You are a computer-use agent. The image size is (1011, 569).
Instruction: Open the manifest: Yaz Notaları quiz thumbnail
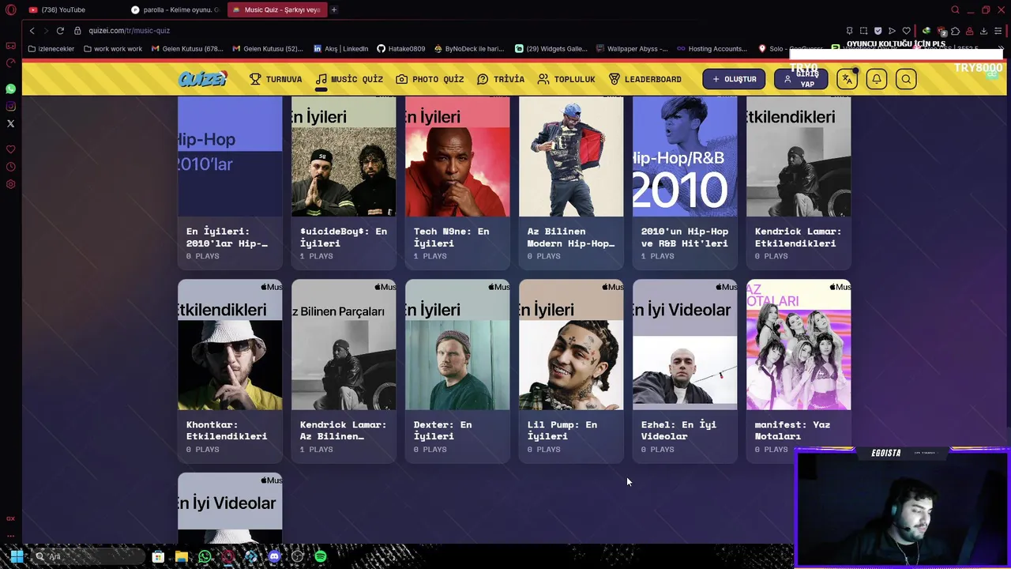click(x=799, y=345)
